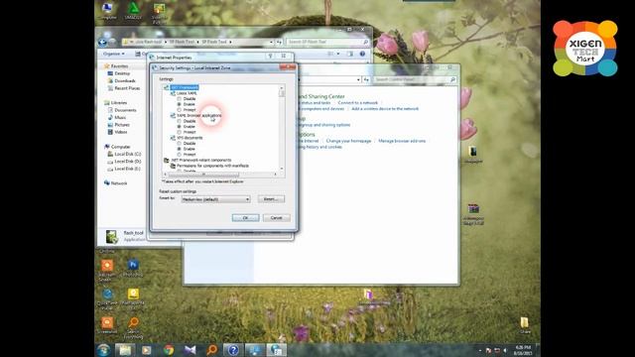Open Network in Explorer sidebar

click(x=119, y=182)
